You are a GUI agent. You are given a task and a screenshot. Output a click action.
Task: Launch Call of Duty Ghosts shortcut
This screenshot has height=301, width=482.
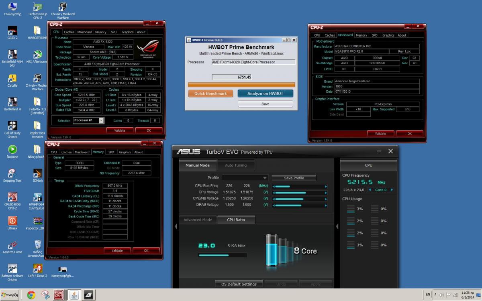12,129
